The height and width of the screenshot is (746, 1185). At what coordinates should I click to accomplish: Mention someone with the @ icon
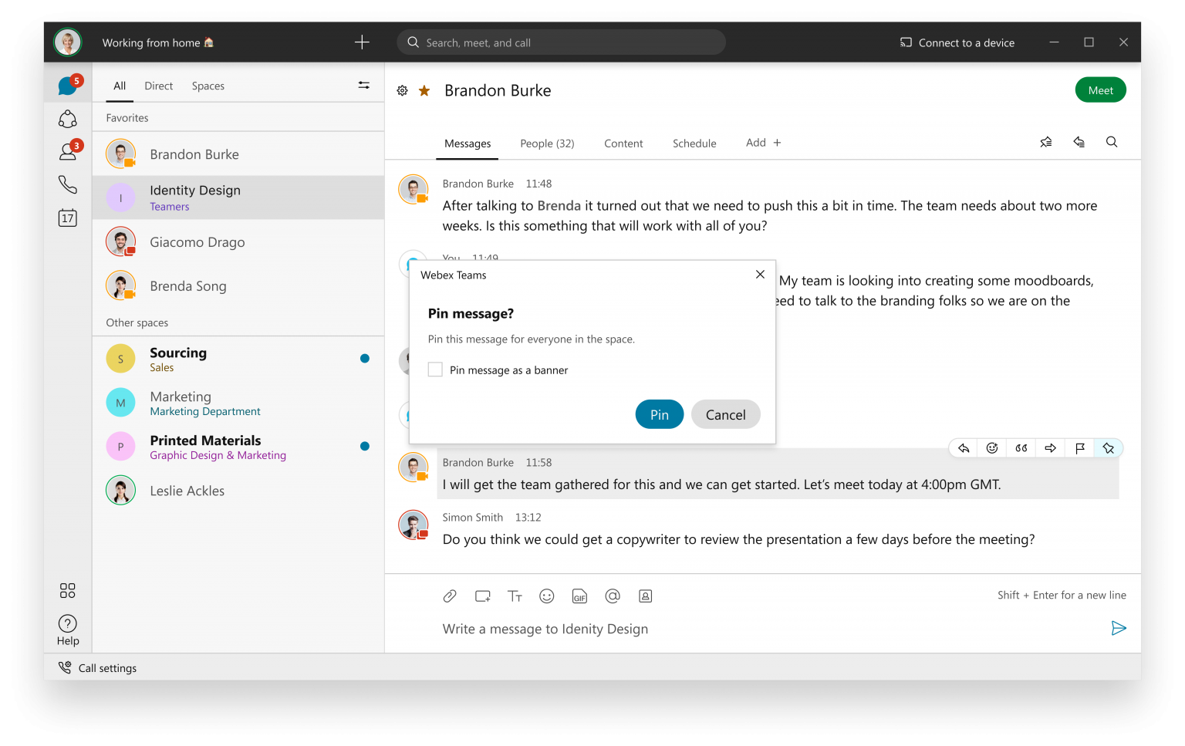[613, 596]
